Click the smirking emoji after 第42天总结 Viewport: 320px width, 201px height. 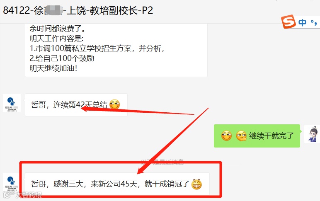pos(115,104)
